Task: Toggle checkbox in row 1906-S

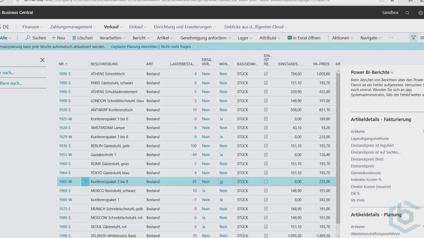Action: (x=266, y=92)
